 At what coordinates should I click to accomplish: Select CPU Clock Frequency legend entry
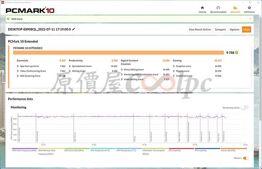tap(24, 150)
